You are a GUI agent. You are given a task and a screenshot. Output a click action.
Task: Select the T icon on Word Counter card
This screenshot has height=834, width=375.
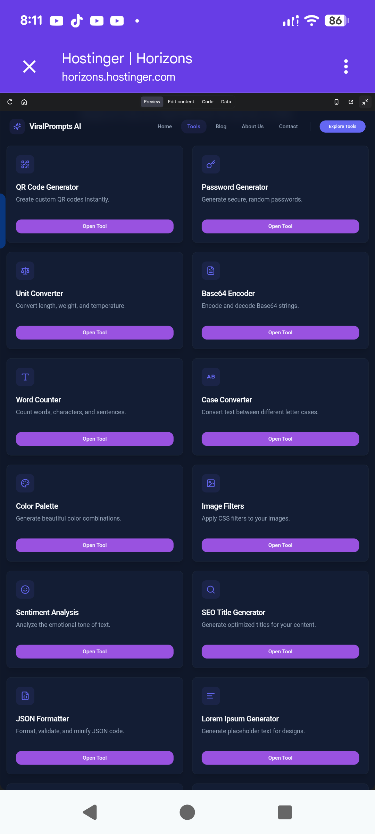tap(25, 377)
